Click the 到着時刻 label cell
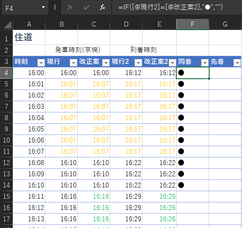Screen dimensions: 242x228 click(x=143, y=50)
